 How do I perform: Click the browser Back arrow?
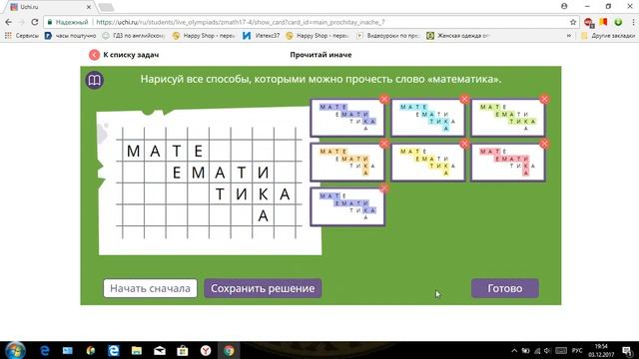9,22
